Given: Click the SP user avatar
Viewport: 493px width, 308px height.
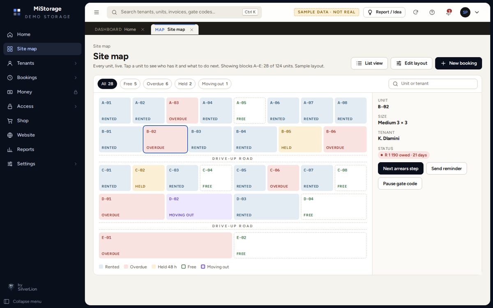Looking at the screenshot, I should pos(465,12).
